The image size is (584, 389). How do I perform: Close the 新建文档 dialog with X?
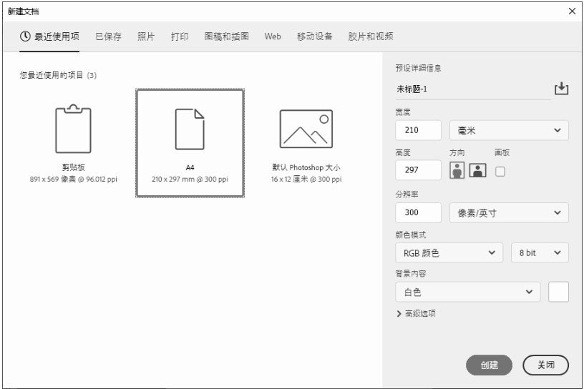point(571,11)
